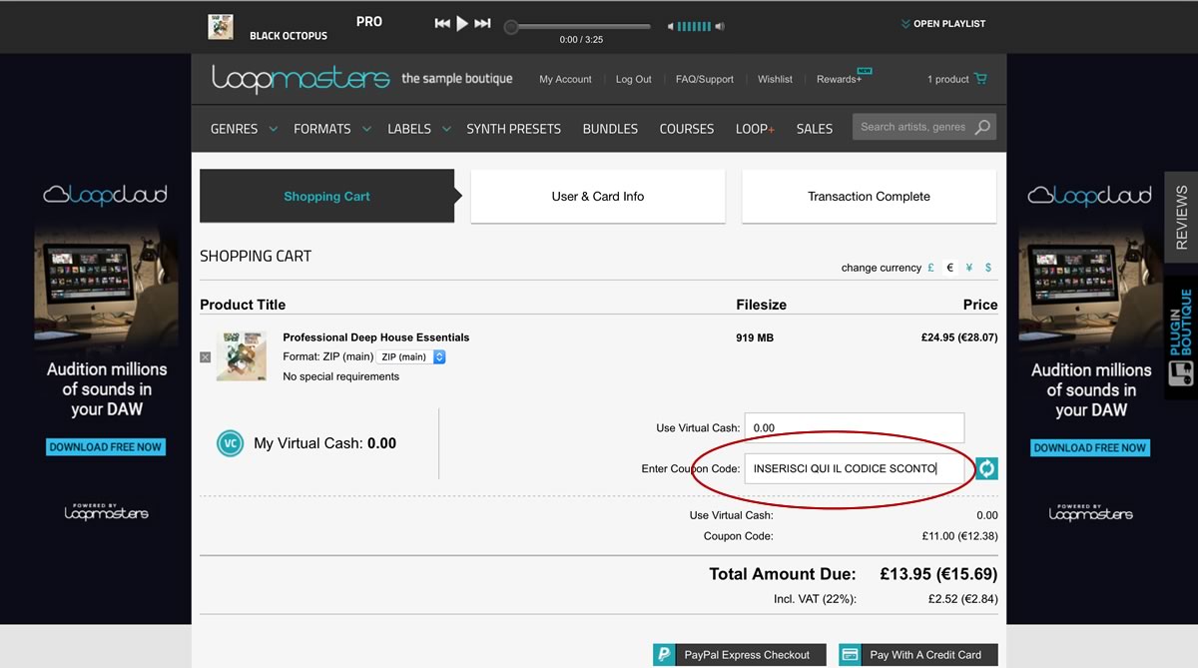Click DOWNLOAD FREE NOW in the right ad
The height and width of the screenshot is (668, 1198).
[1090, 447]
